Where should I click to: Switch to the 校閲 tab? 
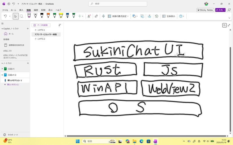tap(43, 10)
